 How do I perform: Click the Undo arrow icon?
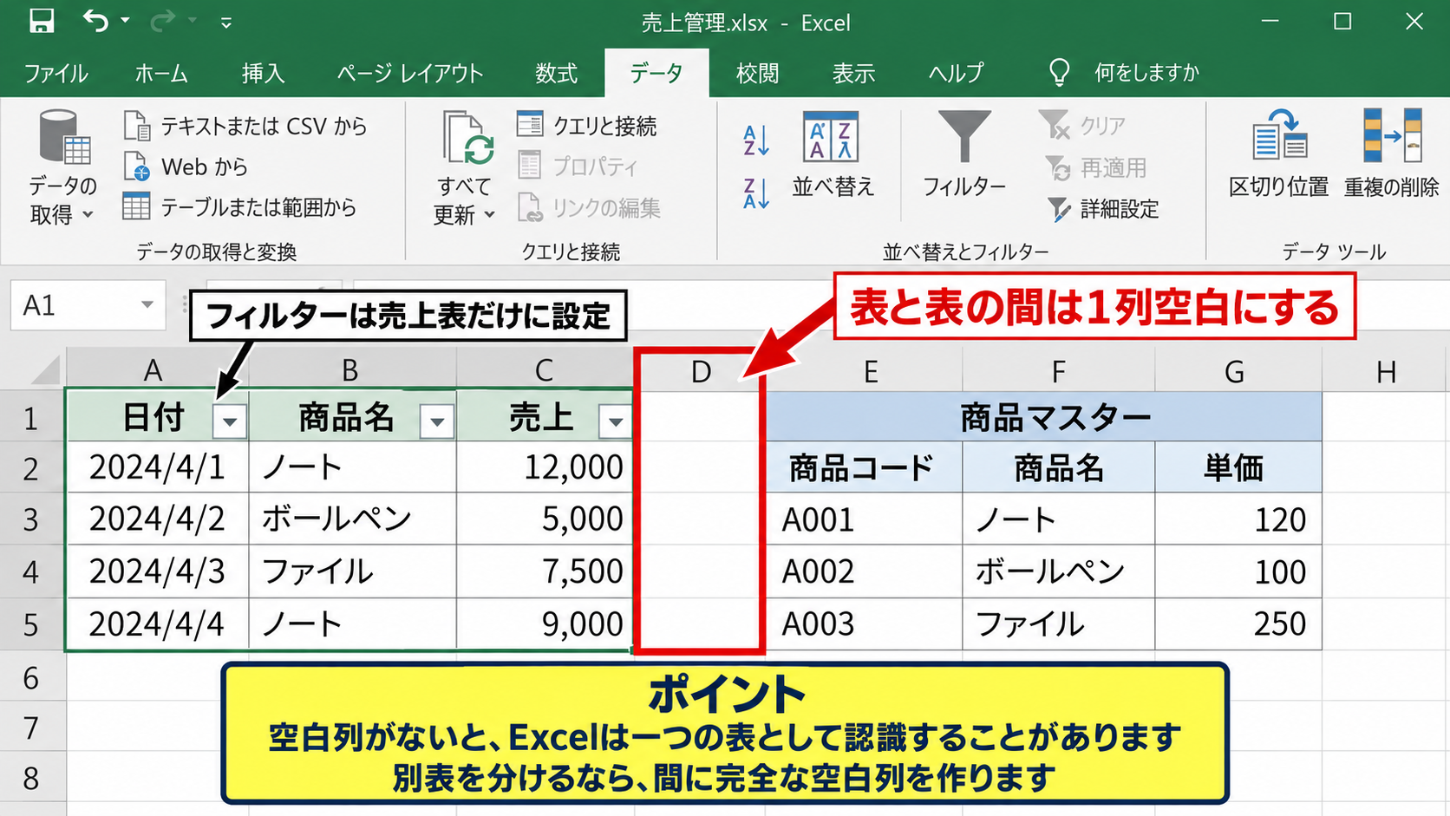(95, 21)
